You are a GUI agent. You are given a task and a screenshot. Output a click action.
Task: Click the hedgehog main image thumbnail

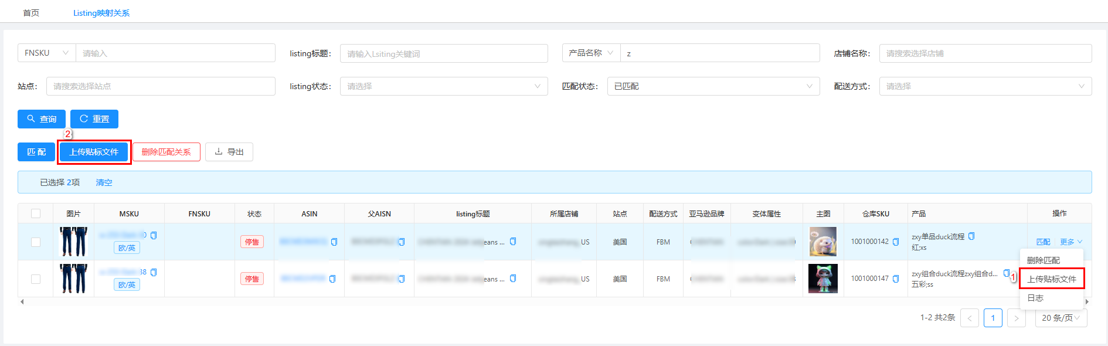[822, 242]
